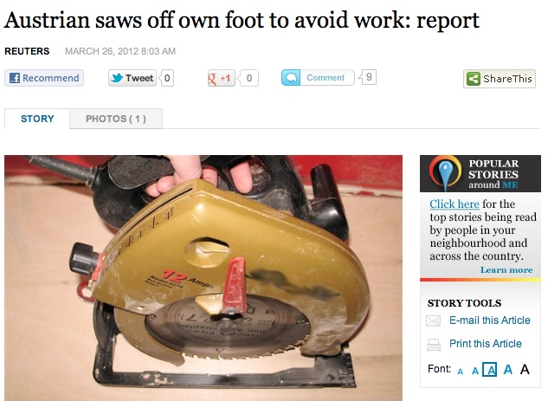The height and width of the screenshot is (401, 548).
Task: Open the 'E-mail this Article' link
Action: tap(490, 320)
